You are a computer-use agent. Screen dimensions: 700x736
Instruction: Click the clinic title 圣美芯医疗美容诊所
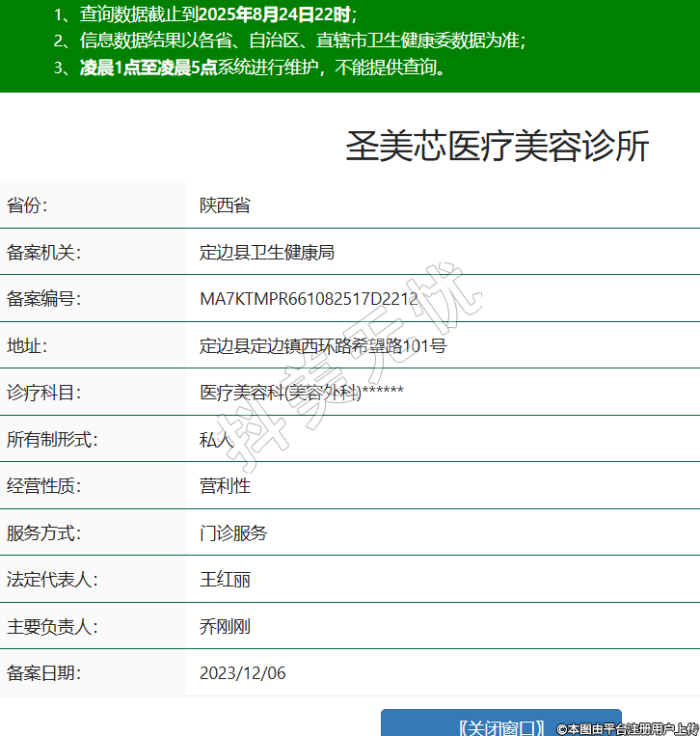(x=497, y=146)
